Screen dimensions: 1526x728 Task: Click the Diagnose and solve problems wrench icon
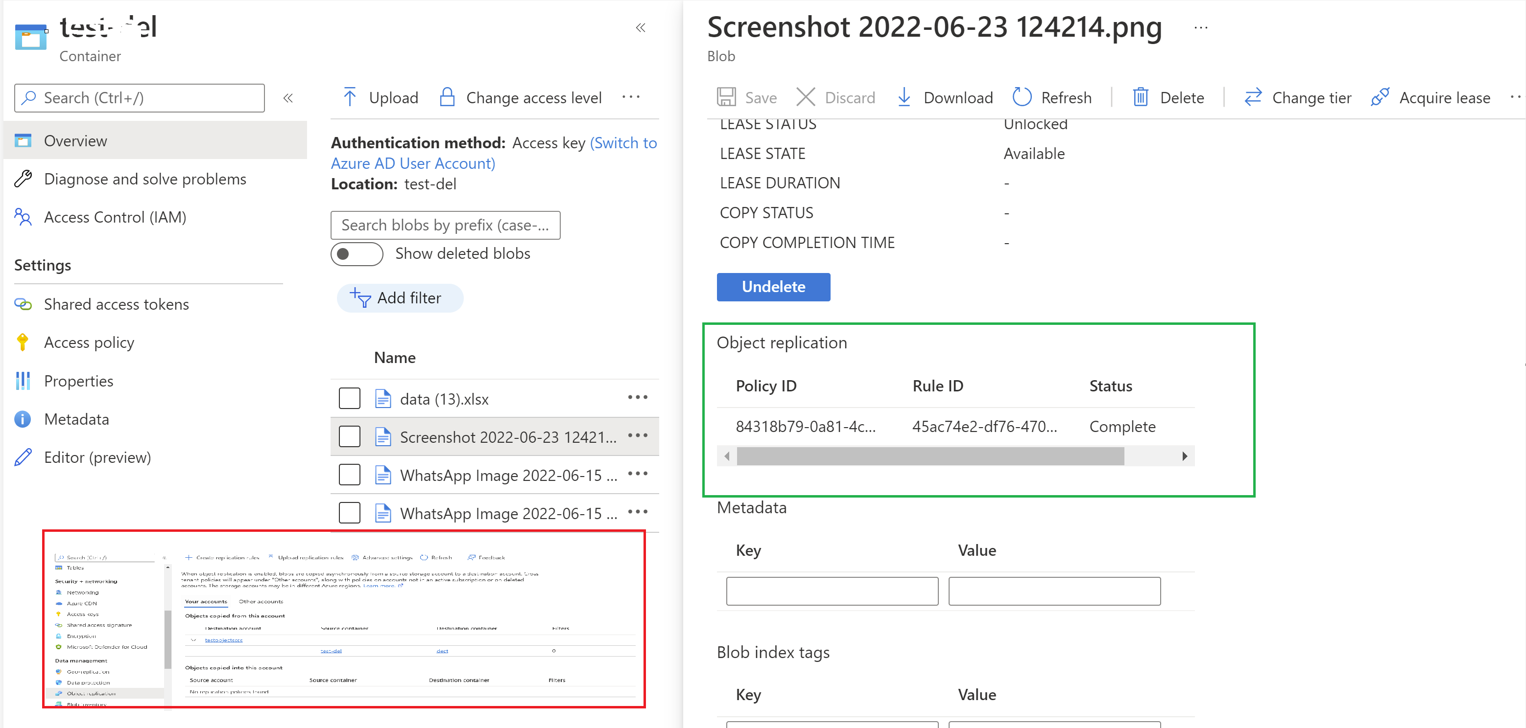(23, 179)
